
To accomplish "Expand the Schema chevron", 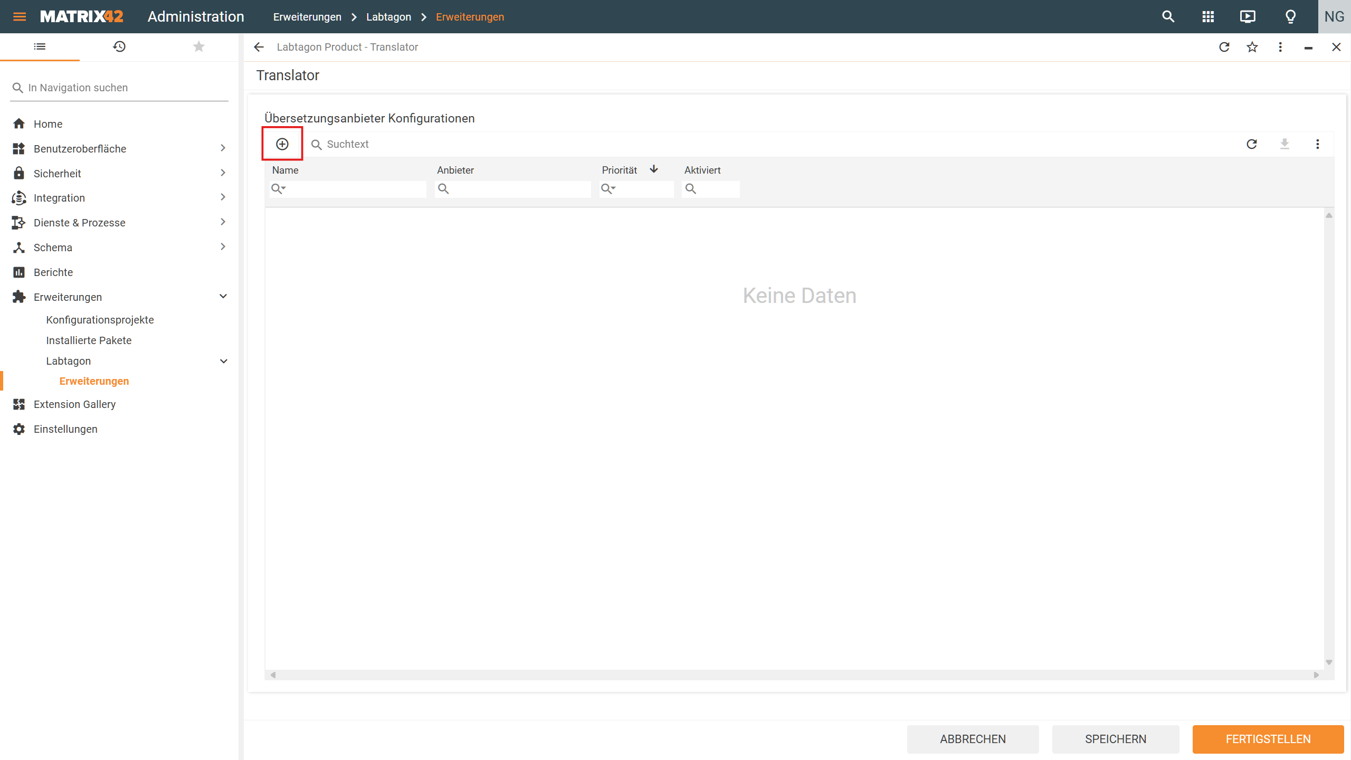I will click(x=223, y=247).
